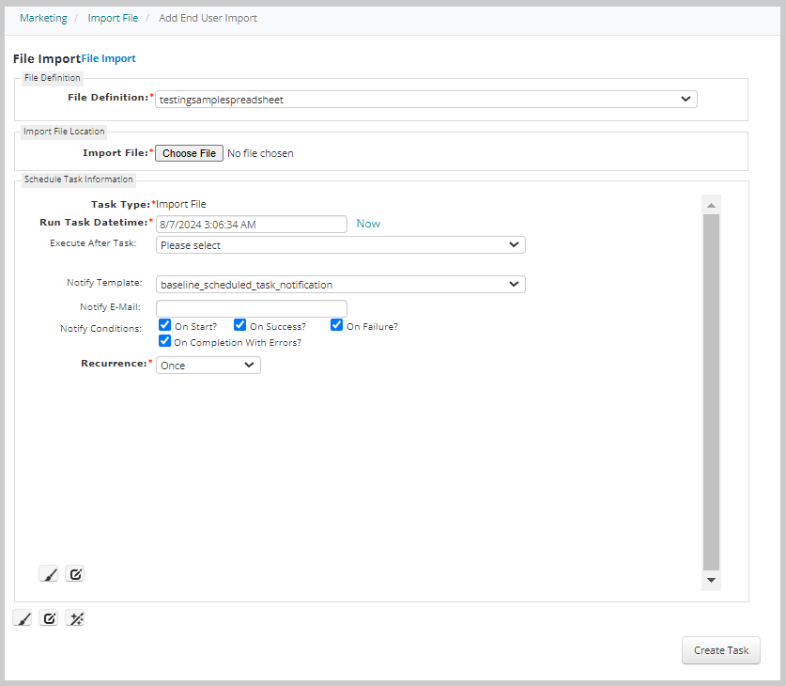Click the magic wand icon near the bottom

coord(75,617)
